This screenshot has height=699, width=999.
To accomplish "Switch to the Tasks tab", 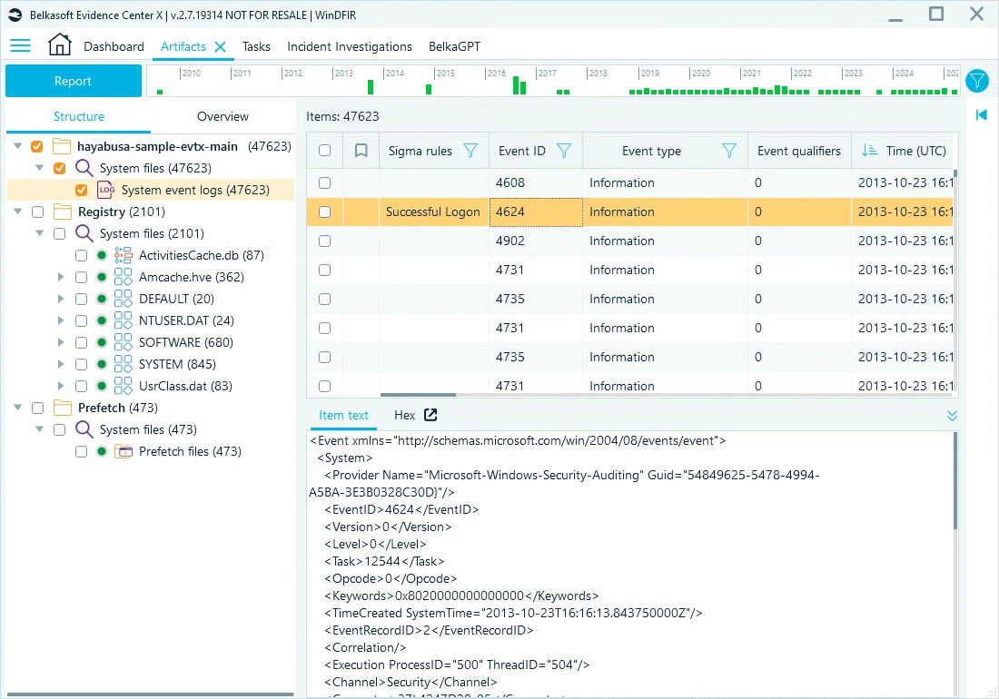I will tap(256, 46).
